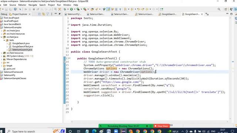Select pom.xml in Project Explorer

[x=11, y=69]
